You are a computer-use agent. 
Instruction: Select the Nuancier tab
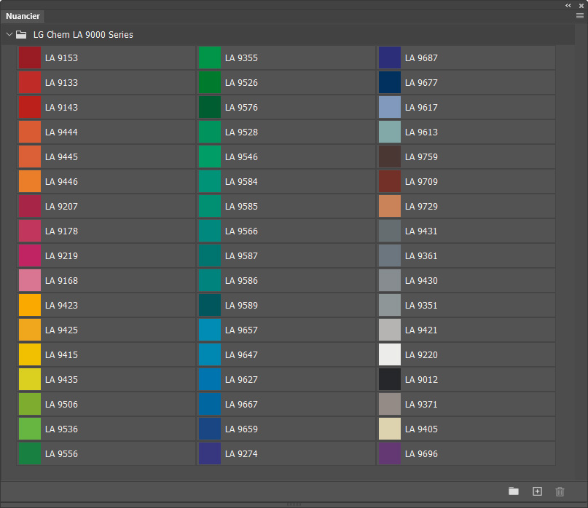(23, 16)
